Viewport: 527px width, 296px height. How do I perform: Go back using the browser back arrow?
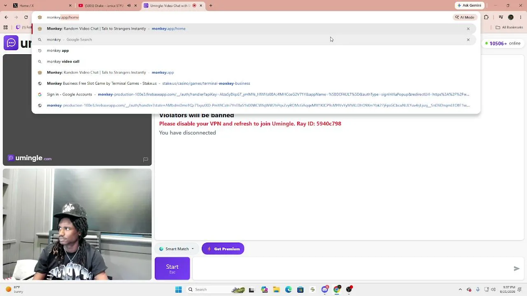(x=6, y=17)
